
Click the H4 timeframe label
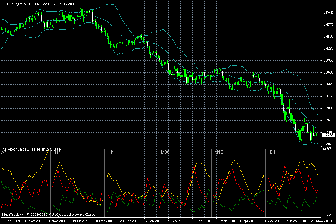(58, 152)
